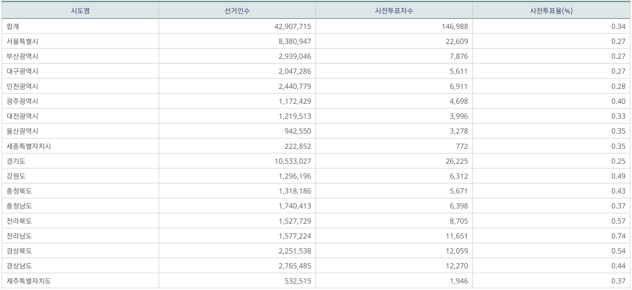Click the 사전투표율(%) column header
The height and width of the screenshot is (290, 632).
[x=551, y=11]
